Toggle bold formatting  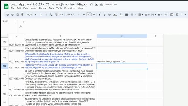click(100, 15)
